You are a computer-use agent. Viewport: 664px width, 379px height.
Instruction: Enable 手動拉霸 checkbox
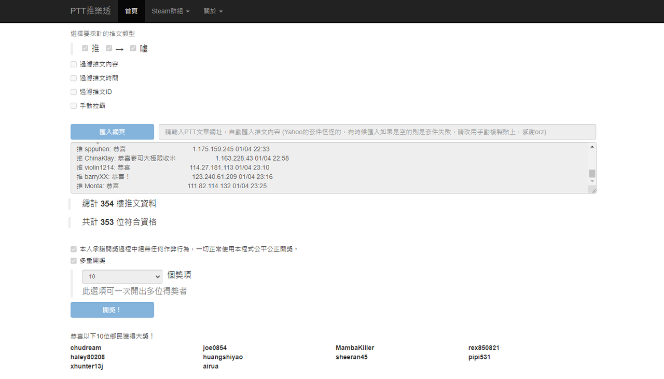tap(74, 106)
